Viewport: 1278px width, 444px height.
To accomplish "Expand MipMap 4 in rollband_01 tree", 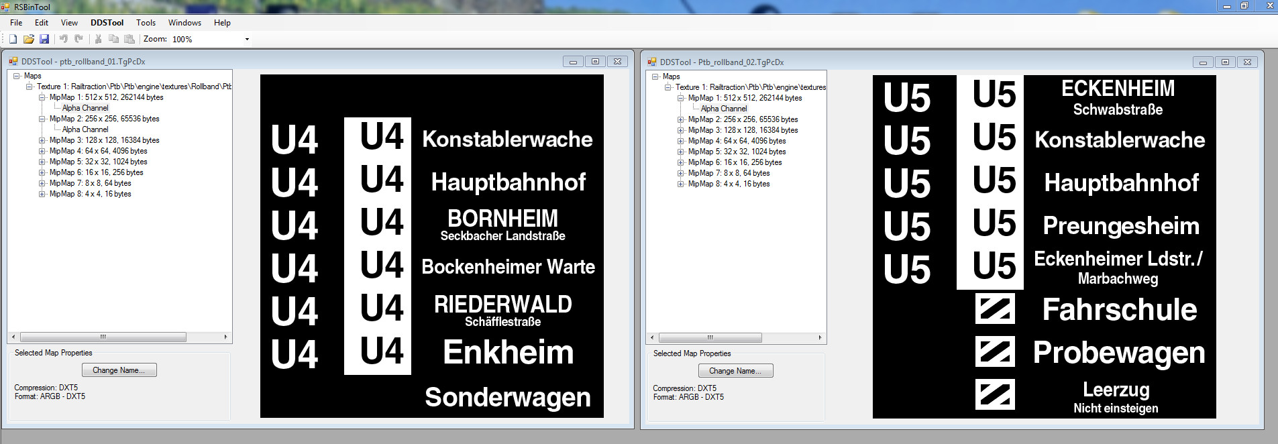I will [42, 151].
